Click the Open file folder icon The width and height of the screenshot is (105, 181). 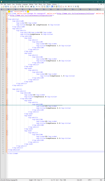click(x=3, y=6)
